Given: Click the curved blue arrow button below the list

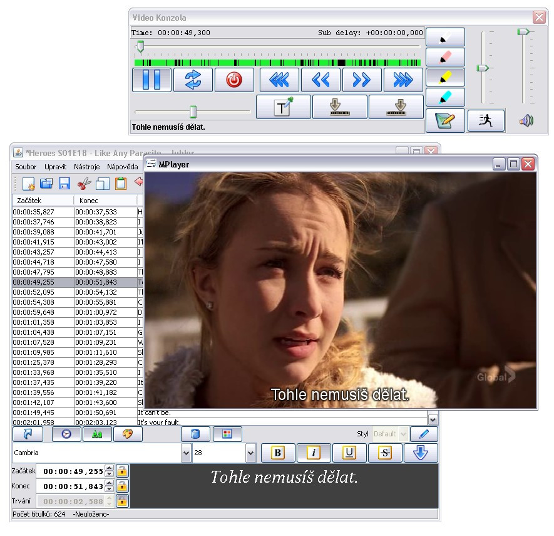Looking at the screenshot, I should [x=28, y=434].
